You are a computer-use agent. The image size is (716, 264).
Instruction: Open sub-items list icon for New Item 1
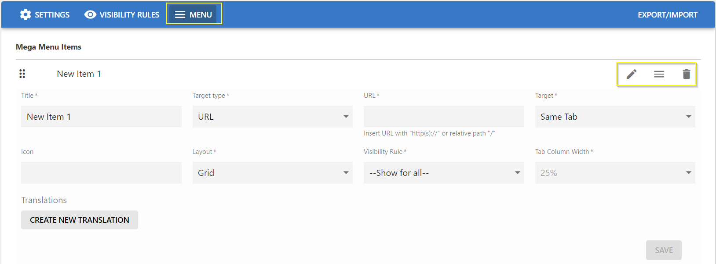[x=659, y=74]
